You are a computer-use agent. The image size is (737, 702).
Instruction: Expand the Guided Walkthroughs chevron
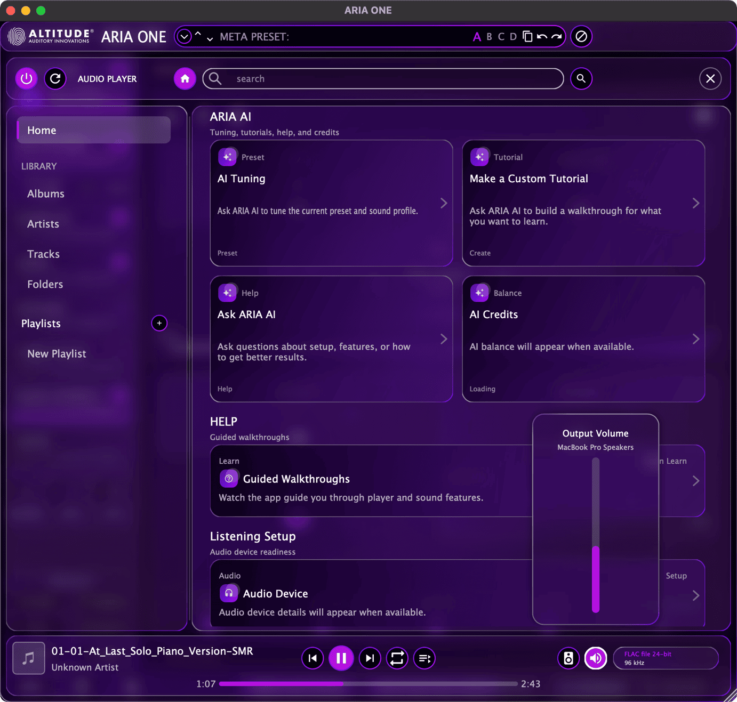point(696,481)
